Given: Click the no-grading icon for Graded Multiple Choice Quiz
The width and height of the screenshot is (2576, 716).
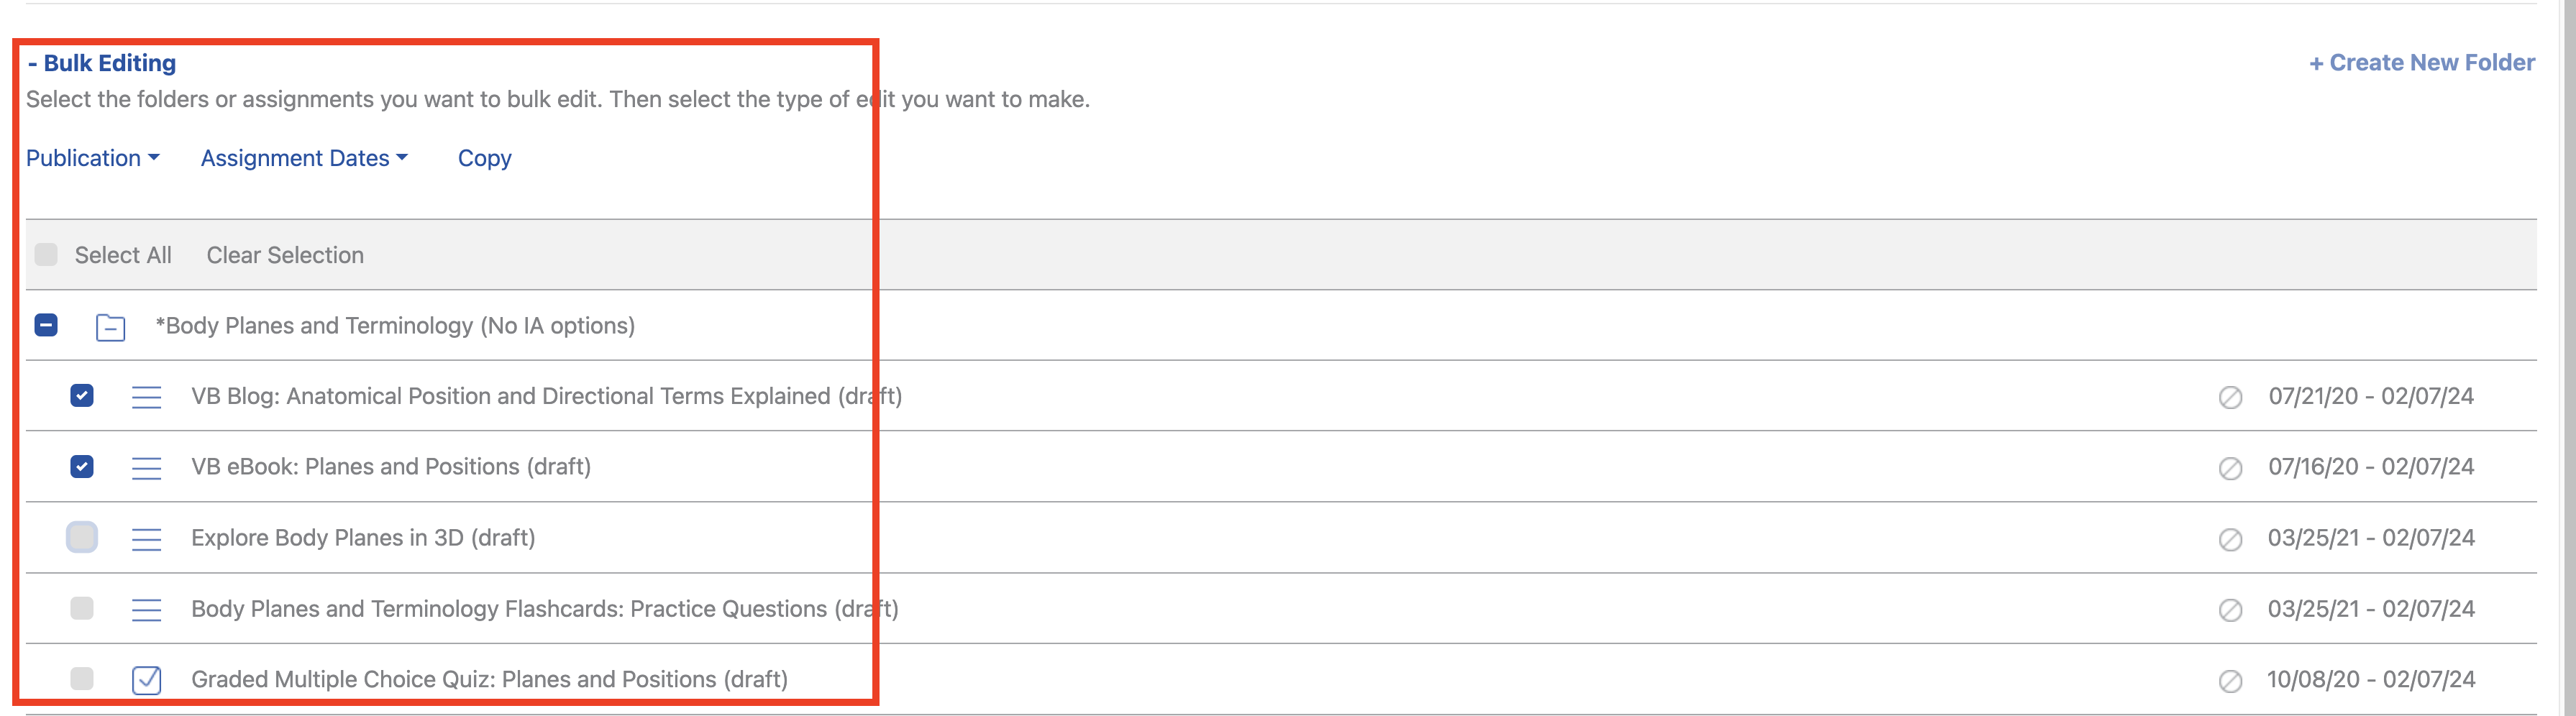Looking at the screenshot, I should 2230,681.
